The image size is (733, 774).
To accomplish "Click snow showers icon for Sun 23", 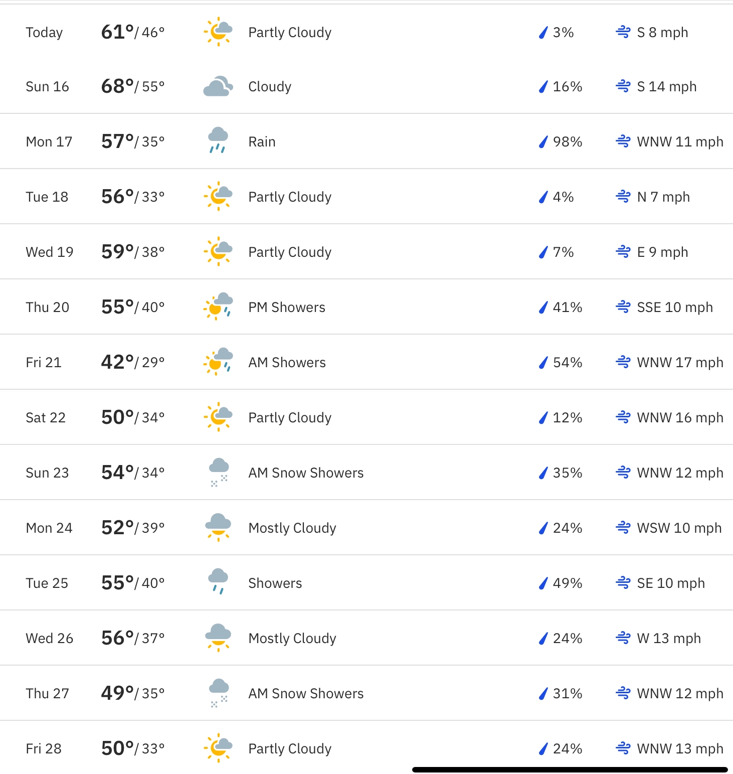I will point(218,473).
